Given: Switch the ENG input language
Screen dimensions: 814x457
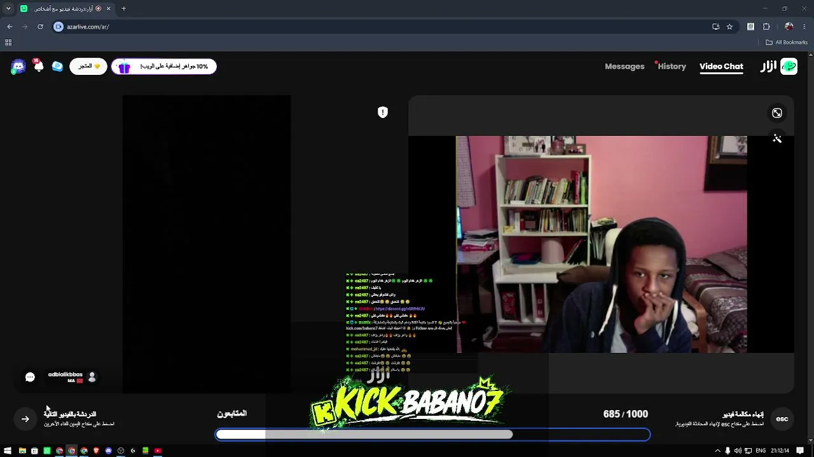Looking at the screenshot, I should 761,451.
